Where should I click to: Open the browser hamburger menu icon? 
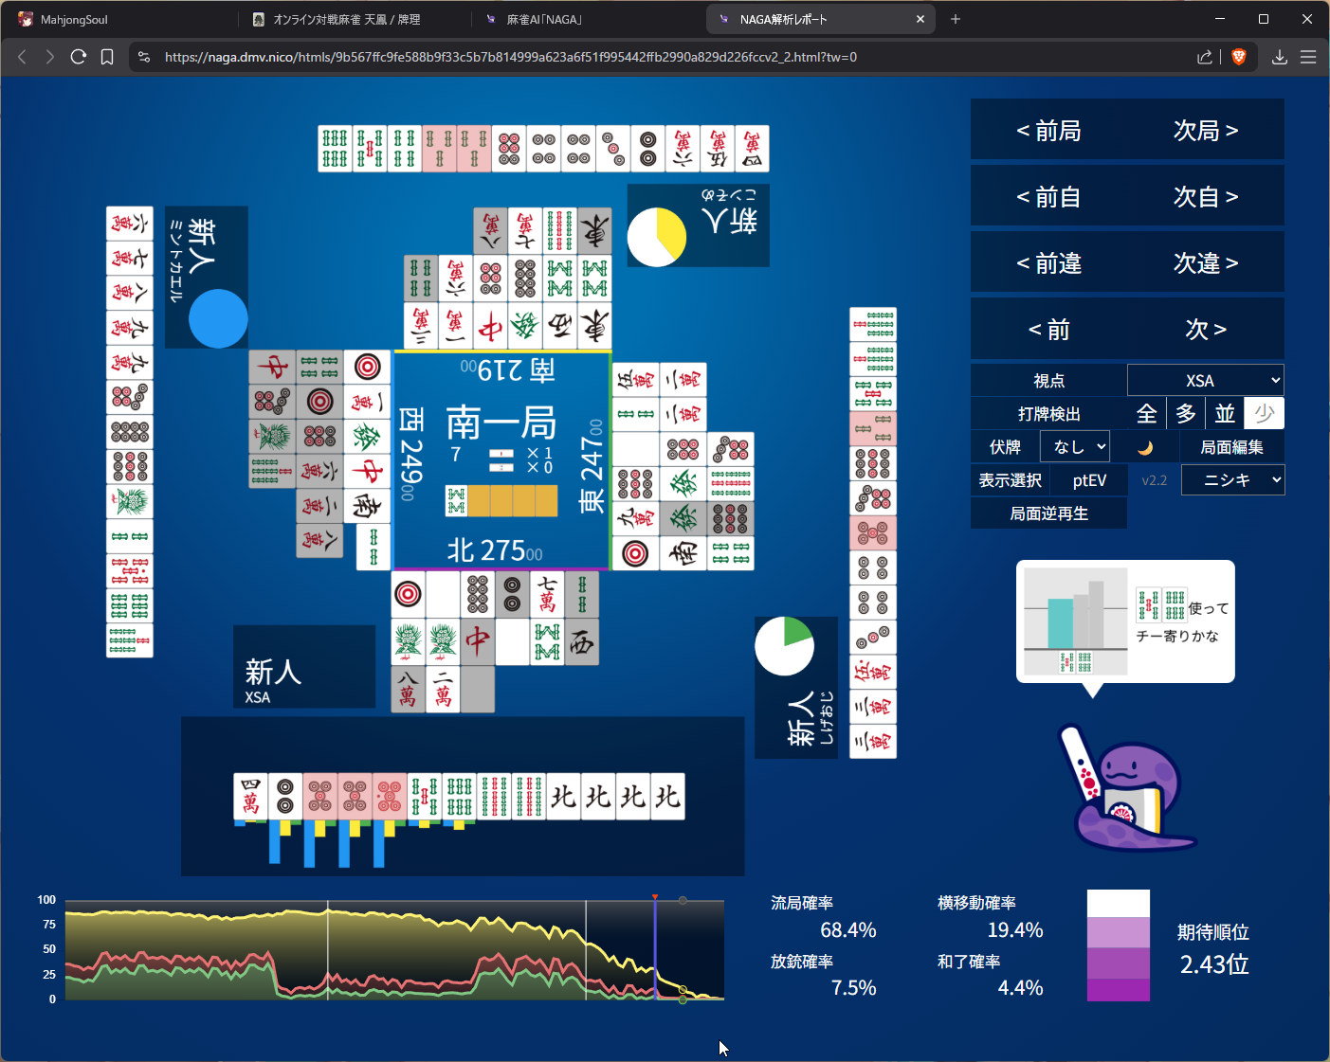point(1308,57)
